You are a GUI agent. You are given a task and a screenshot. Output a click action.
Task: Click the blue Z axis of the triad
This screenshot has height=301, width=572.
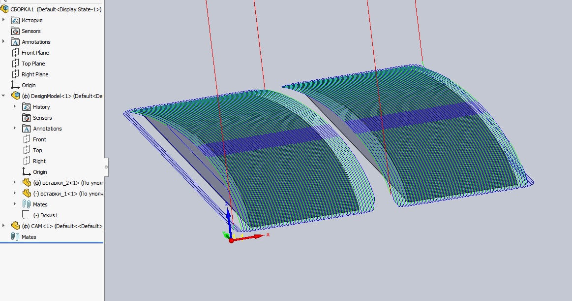pos(228,223)
